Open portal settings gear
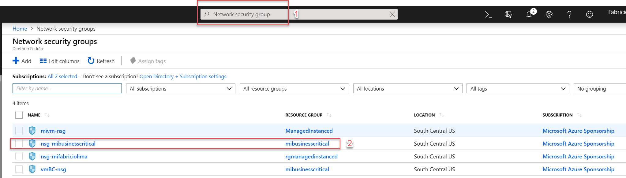This screenshot has width=626, height=178. point(549,14)
